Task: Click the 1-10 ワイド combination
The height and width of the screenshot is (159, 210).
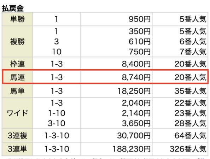Action: [x=57, y=113]
